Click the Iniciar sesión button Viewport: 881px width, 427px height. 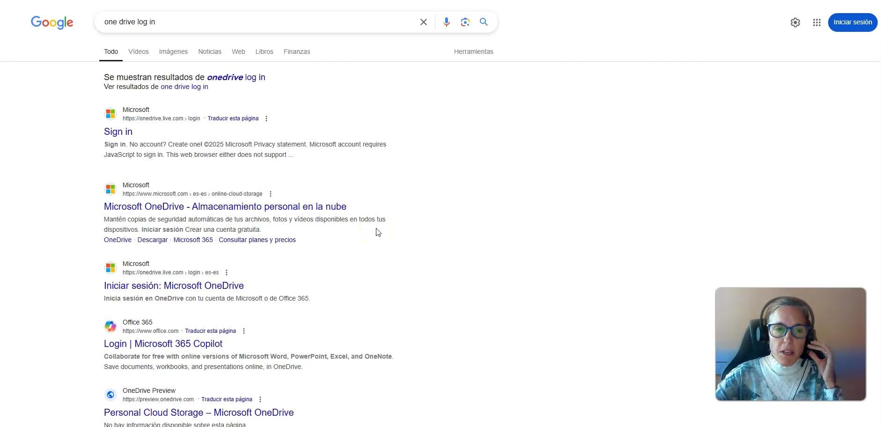pos(852,22)
